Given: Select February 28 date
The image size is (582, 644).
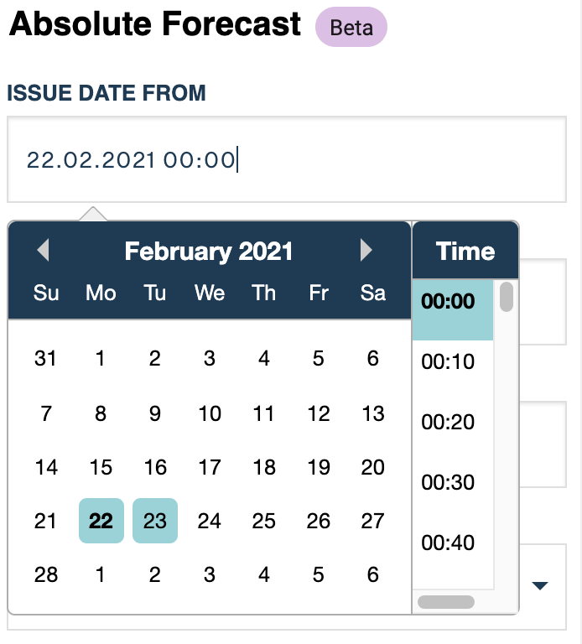Looking at the screenshot, I should [x=45, y=574].
